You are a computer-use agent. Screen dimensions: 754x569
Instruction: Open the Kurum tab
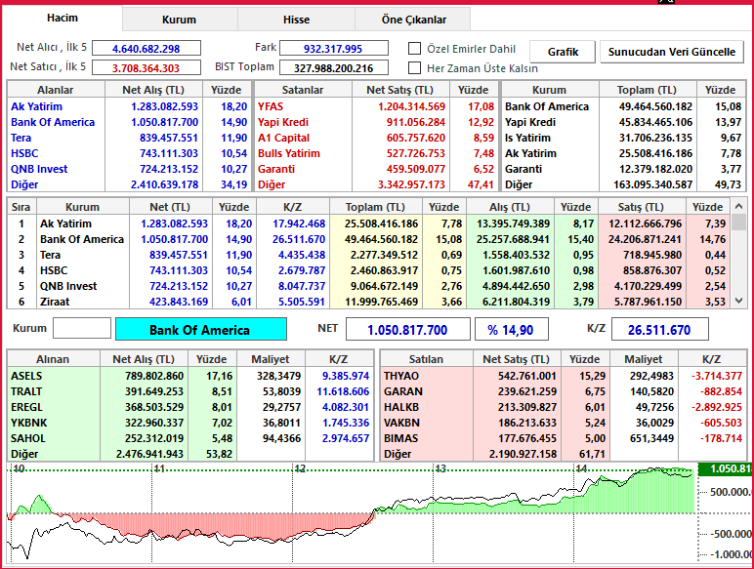[180, 20]
